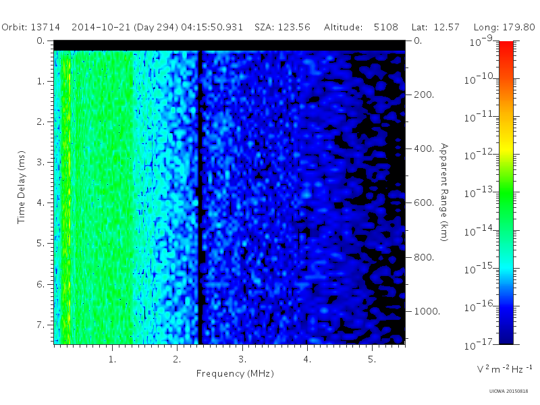Viewport: 540px width, 405px height.
Task: Click the '10^-9' color scale label
Action: 481,40
